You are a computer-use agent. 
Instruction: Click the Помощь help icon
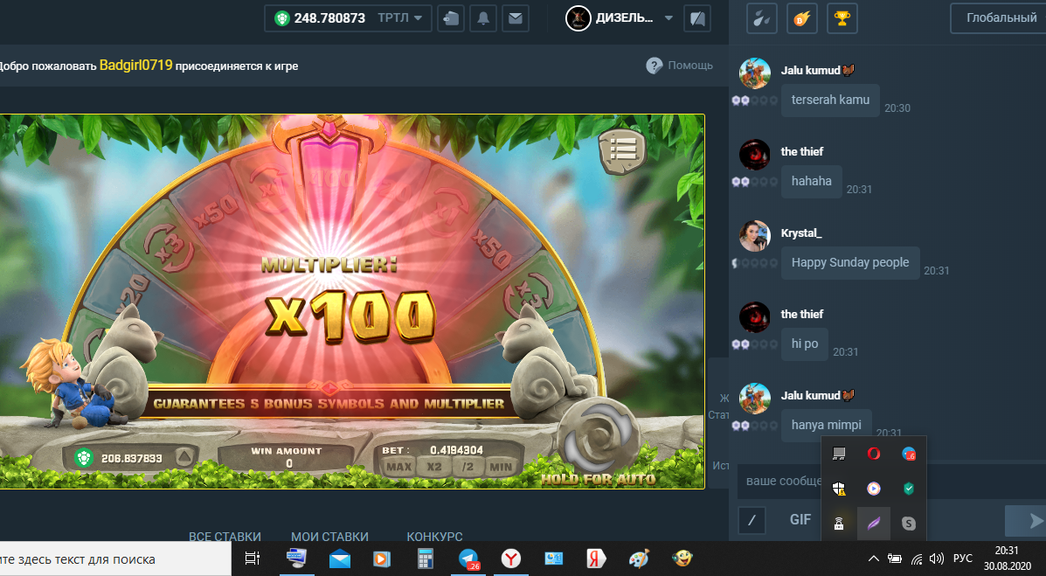click(654, 66)
